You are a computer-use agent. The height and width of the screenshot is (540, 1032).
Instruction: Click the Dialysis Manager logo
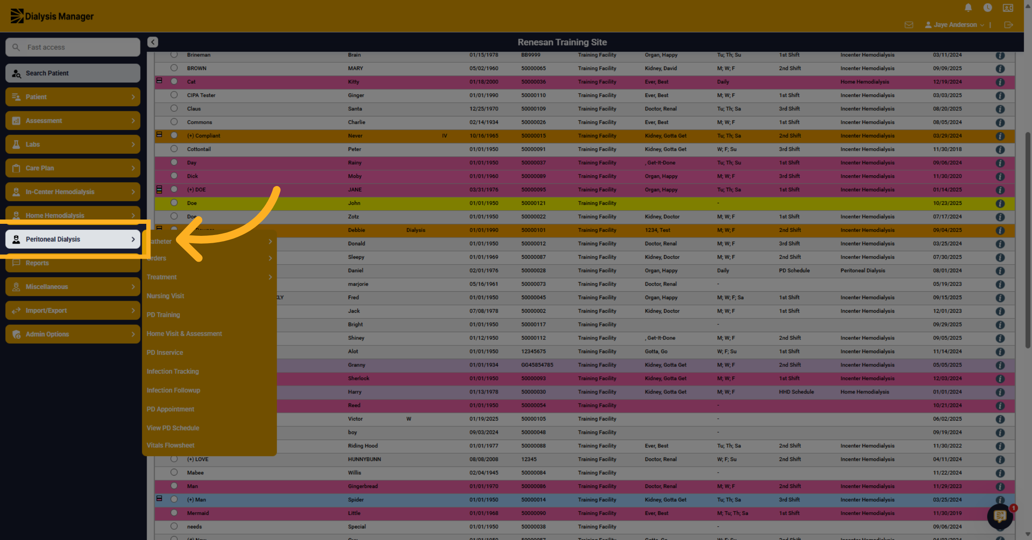tap(52, 16)
